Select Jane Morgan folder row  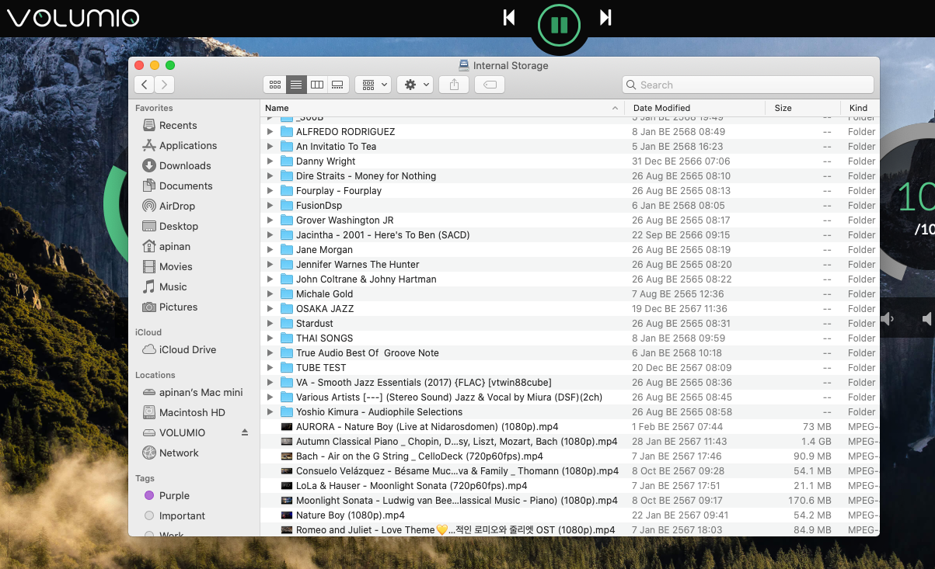pyautogui.click(x=570, y=250)
